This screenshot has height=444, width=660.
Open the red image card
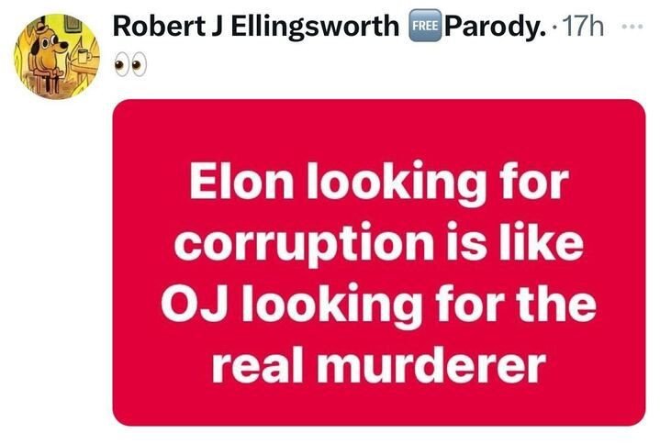[379, 262]
